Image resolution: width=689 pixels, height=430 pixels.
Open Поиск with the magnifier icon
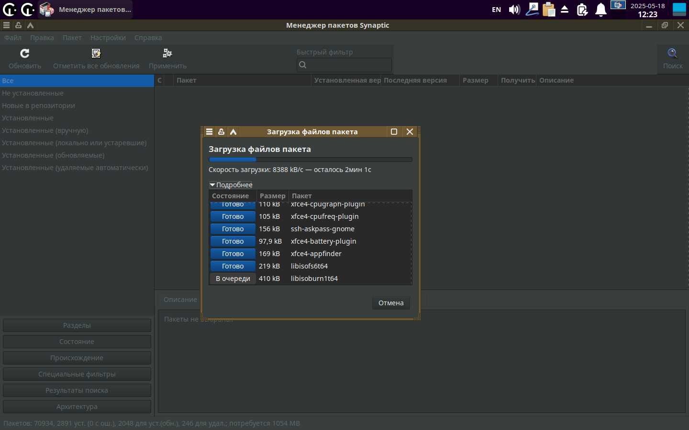tap(672, 54)
